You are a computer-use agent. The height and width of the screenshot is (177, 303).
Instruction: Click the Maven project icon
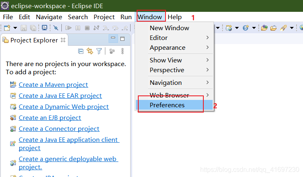point(13,84)
